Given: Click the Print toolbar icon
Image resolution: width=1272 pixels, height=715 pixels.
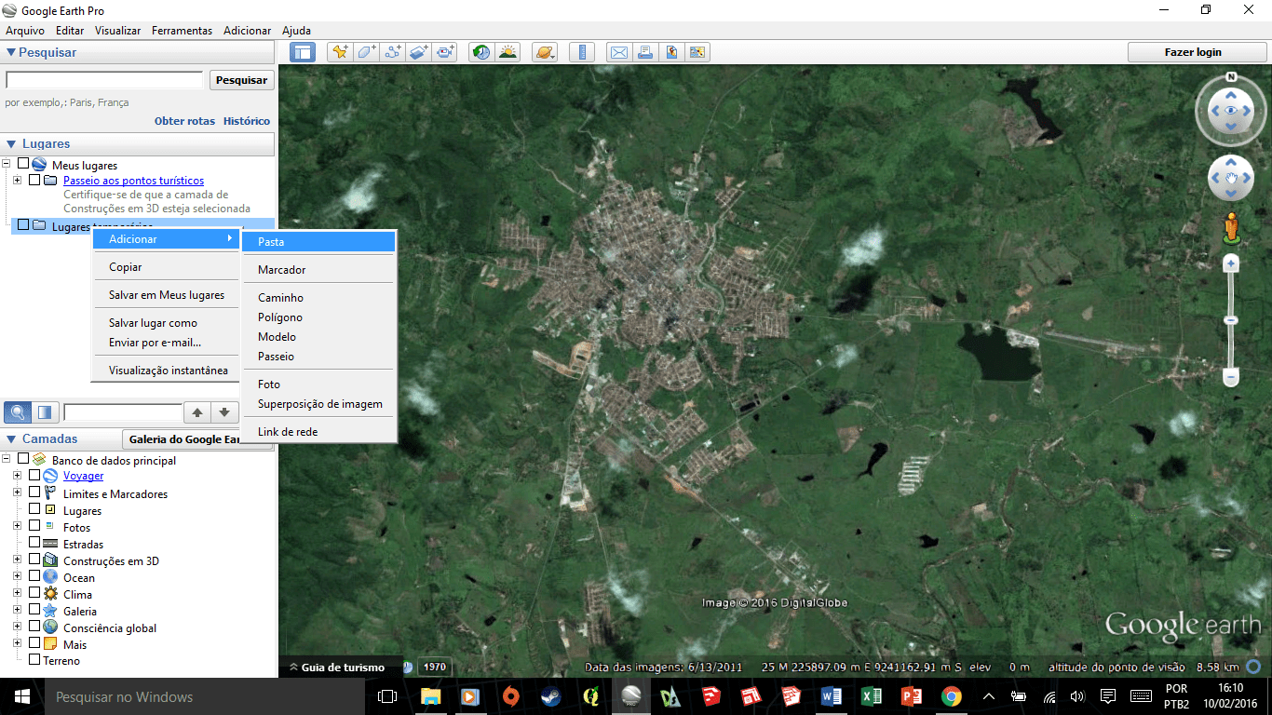Looking at the screenshot, I should coord(645,52).
